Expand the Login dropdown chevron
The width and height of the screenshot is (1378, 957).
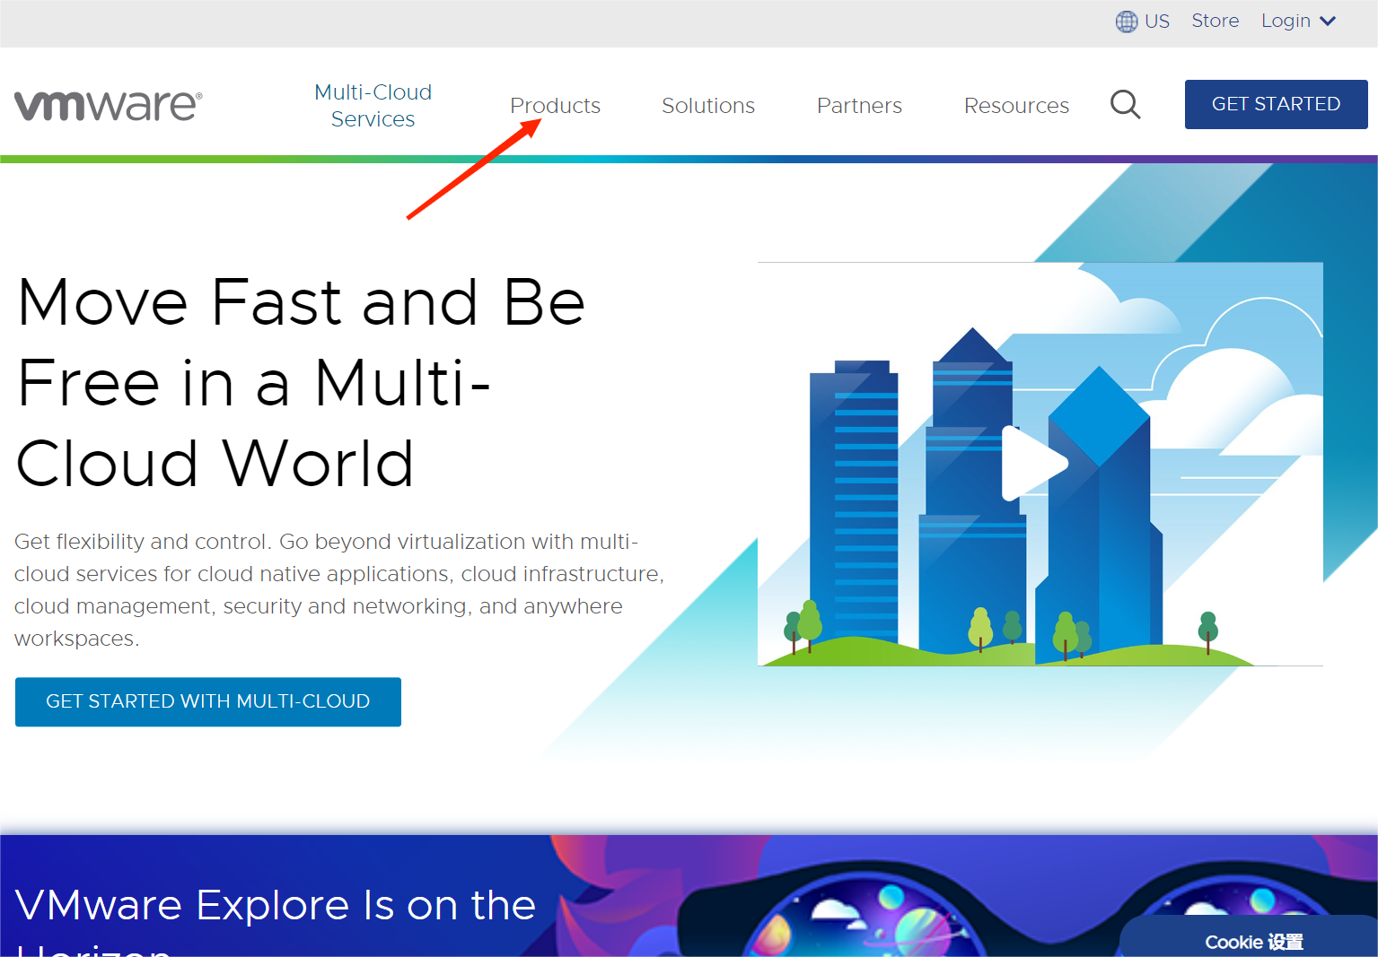[1328, 22]
